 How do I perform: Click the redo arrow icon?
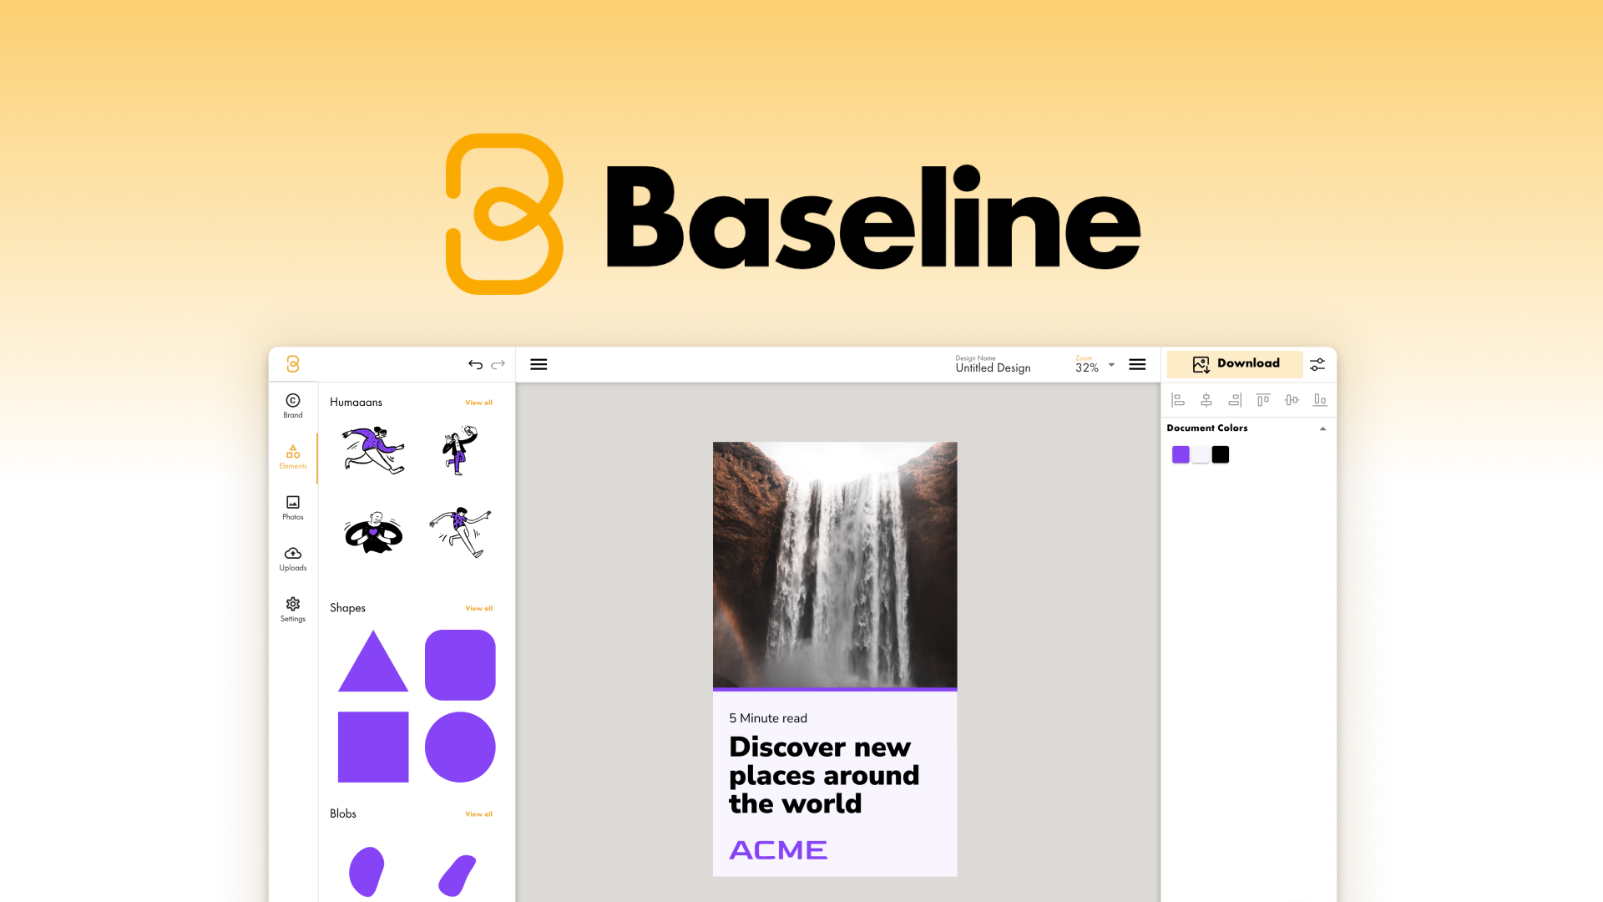click(x=498, y=364)
